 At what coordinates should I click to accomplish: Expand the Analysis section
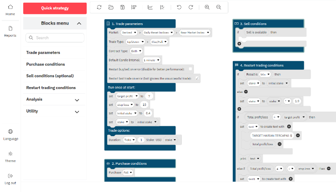coord(77,100)
